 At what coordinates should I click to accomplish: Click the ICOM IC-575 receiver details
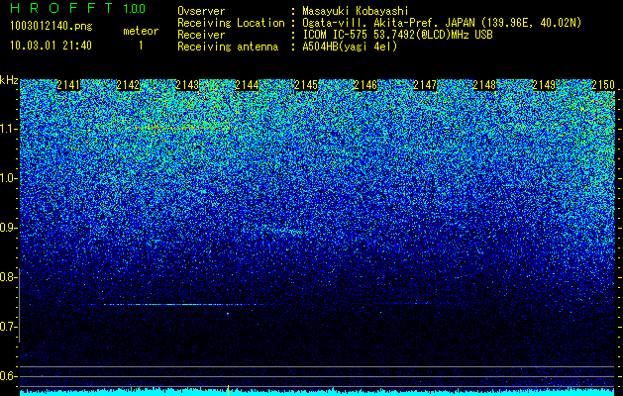tap(398, 35)
